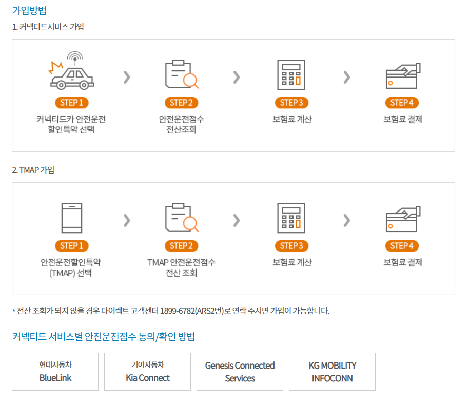Click 가입방법 heading
The width and height of the screenshot is (469, 403).
[x=29, y=10]
